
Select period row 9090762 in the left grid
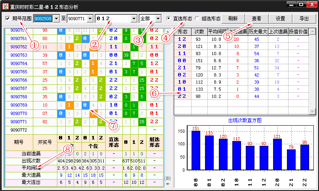tap(19, 47)
